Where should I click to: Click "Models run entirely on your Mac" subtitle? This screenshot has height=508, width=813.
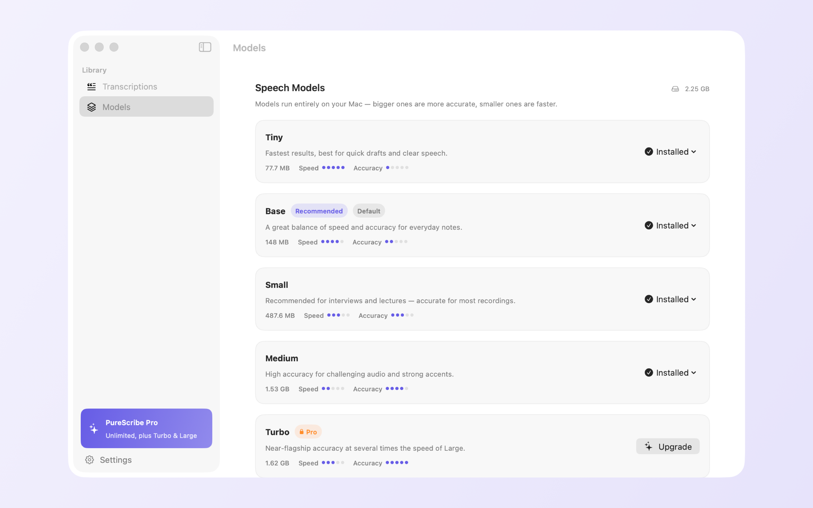pos(406,104)
